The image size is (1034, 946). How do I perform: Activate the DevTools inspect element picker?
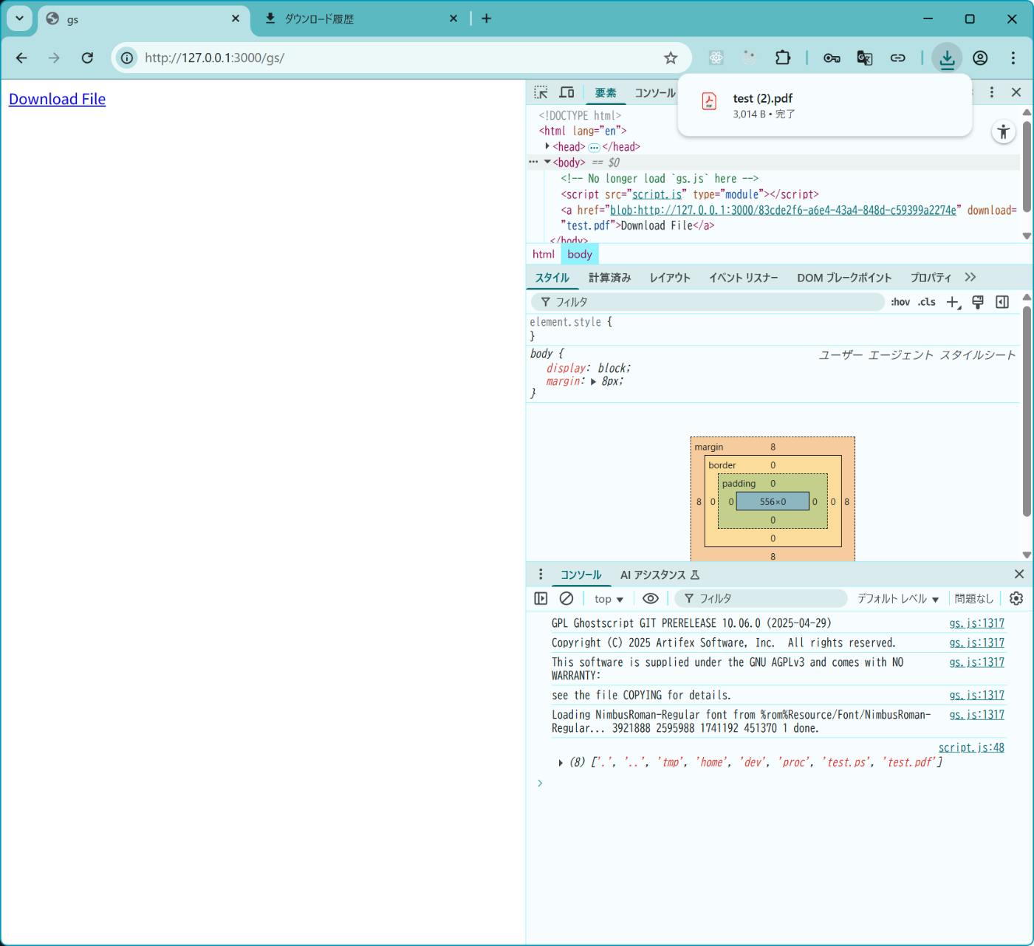(x=541, y=92)
